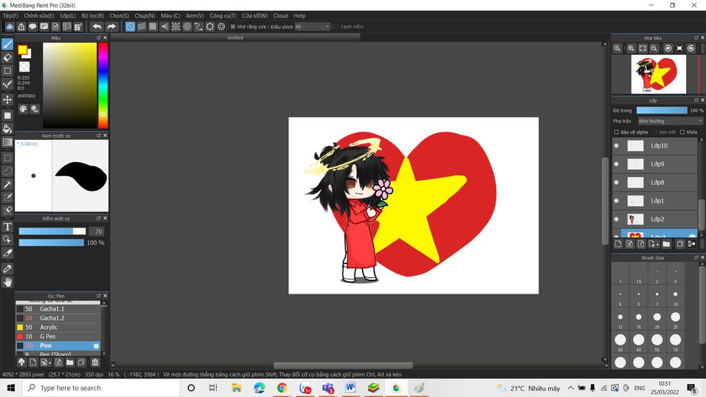Click the vertical hue color bar
706x397 pixels.
click(103, 85)
